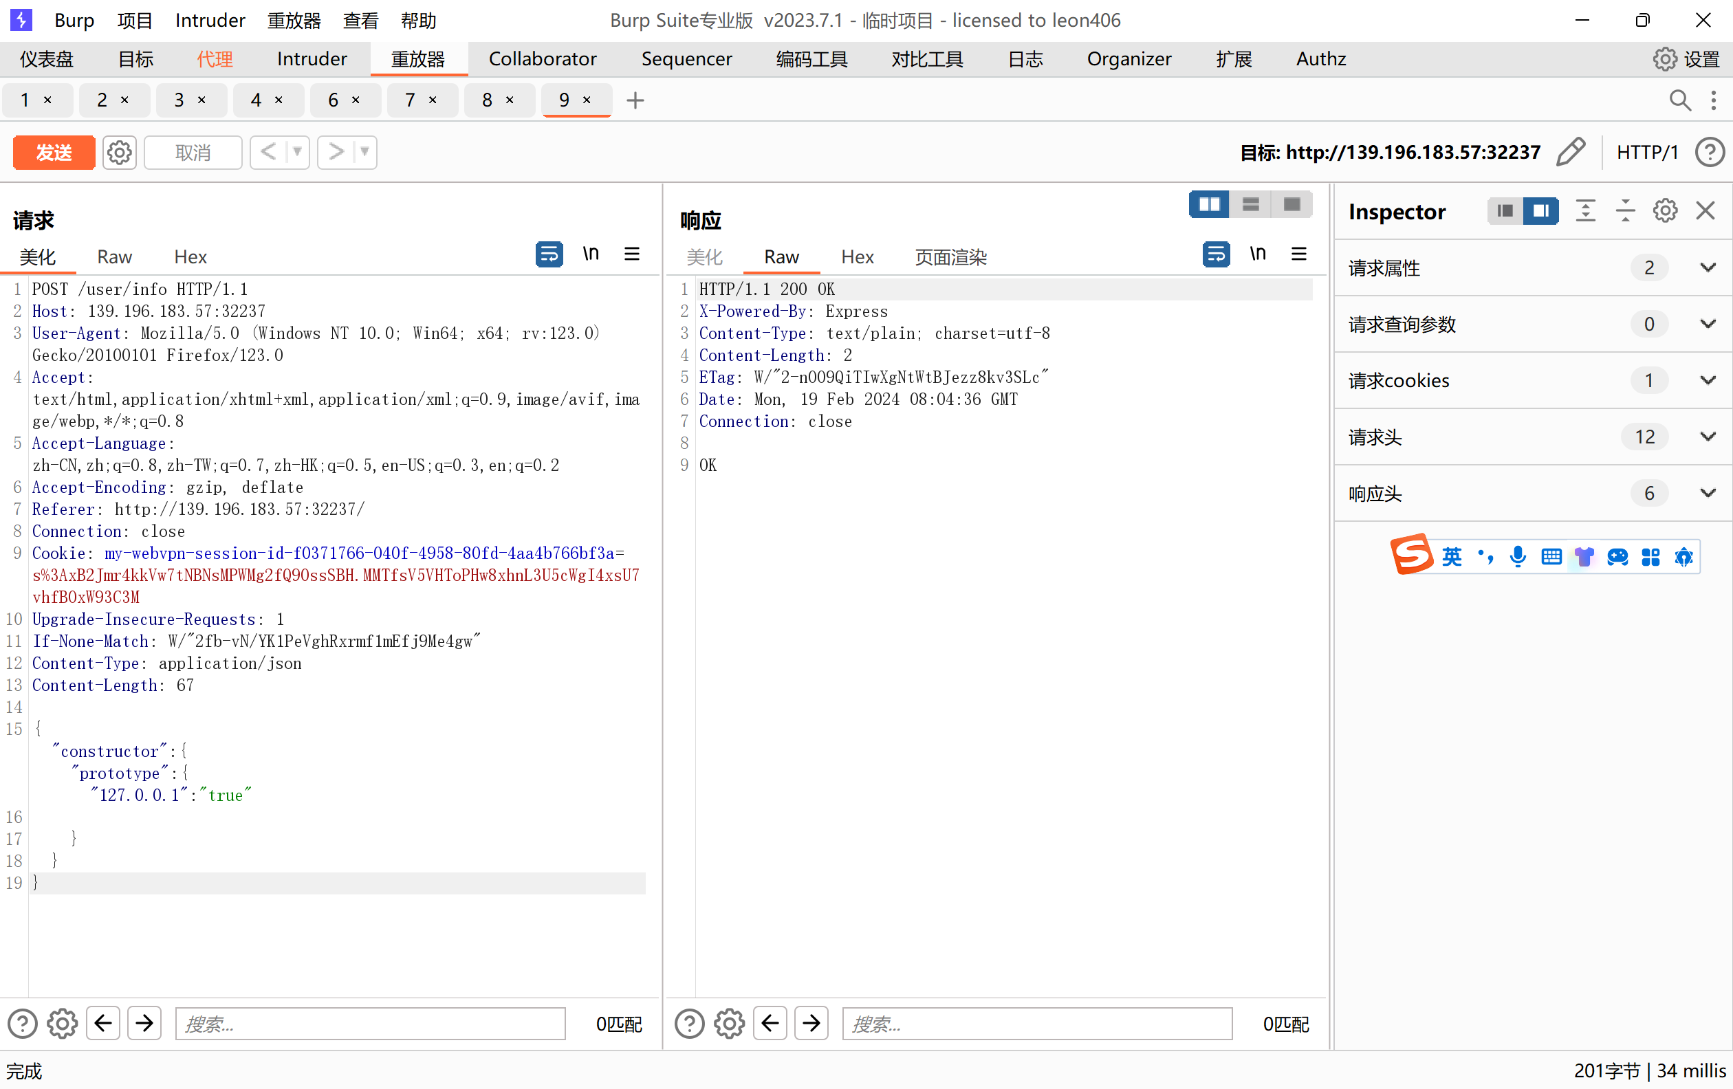Click Sogou input method S logo
The height and width of the screenshot is (1089, 1733).
(1411, 555)
